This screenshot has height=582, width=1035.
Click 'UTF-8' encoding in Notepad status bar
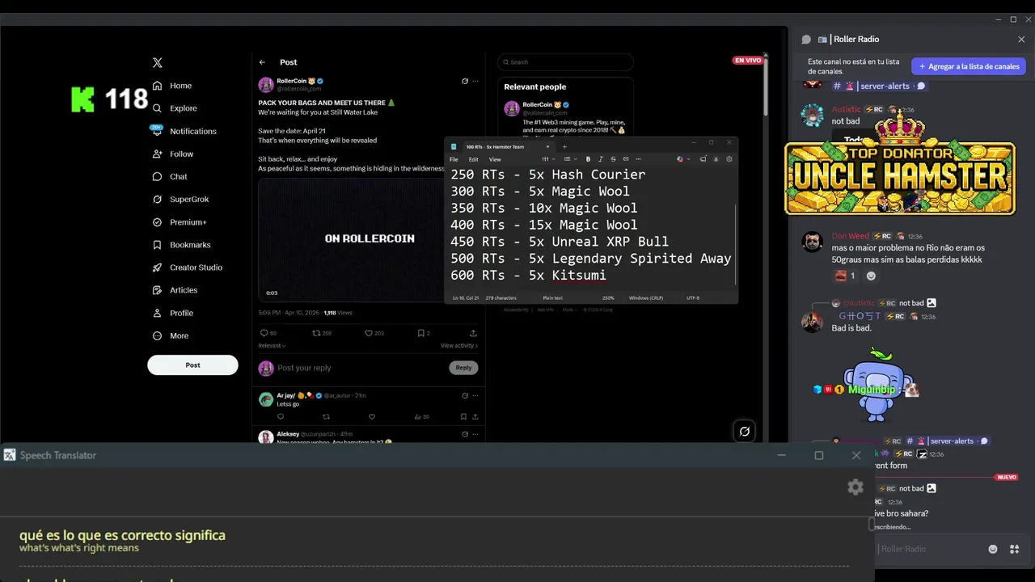point(693,298)
